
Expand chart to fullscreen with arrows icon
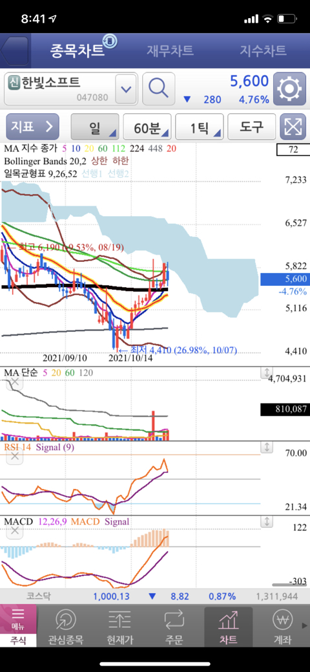pos(293,127)
